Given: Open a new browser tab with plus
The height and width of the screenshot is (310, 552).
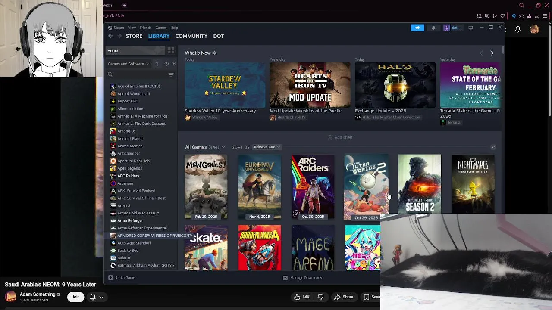Looking at the screenshot, I should (124, 5).
